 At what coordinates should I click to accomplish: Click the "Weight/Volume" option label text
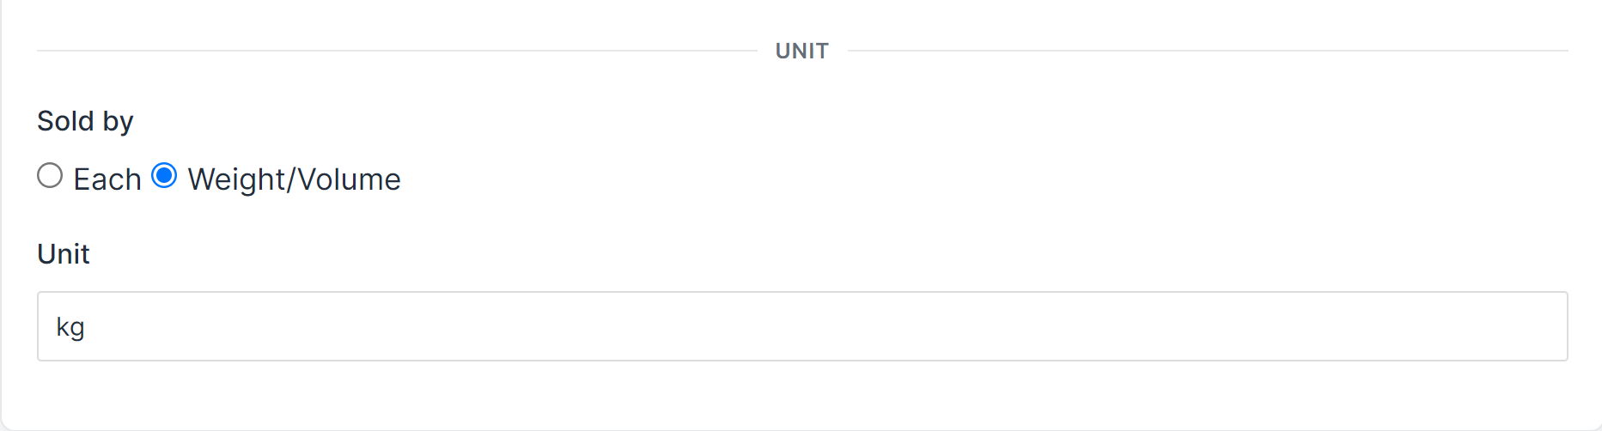[294, 179]
